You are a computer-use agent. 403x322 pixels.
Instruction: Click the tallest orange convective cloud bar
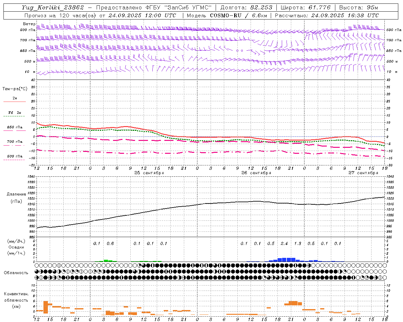[x=46, y=307]
